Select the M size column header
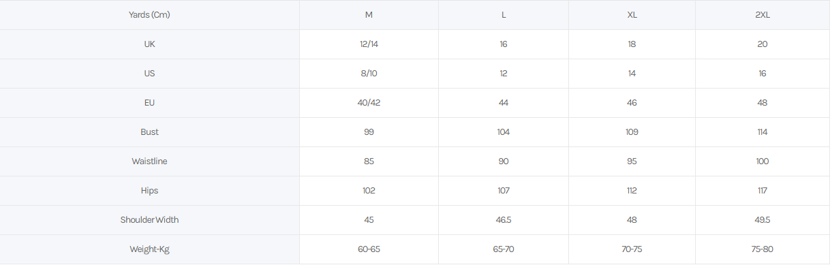The height and width of the screenshot is (265, 832). (369, 15)
